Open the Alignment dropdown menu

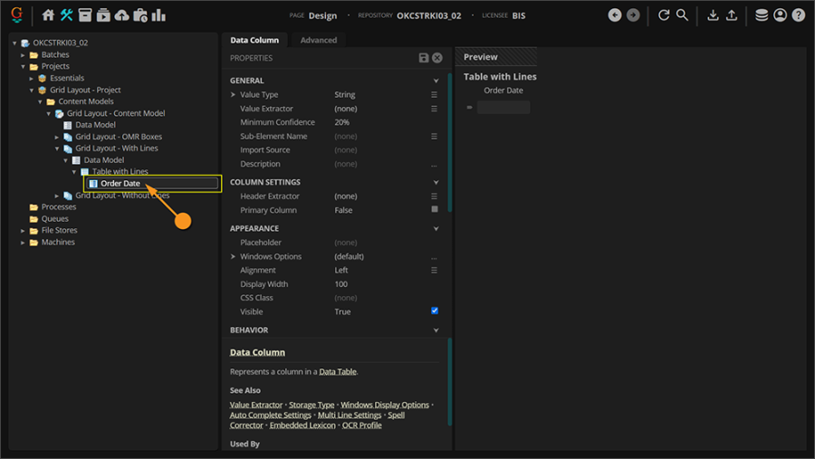[435, 270]
